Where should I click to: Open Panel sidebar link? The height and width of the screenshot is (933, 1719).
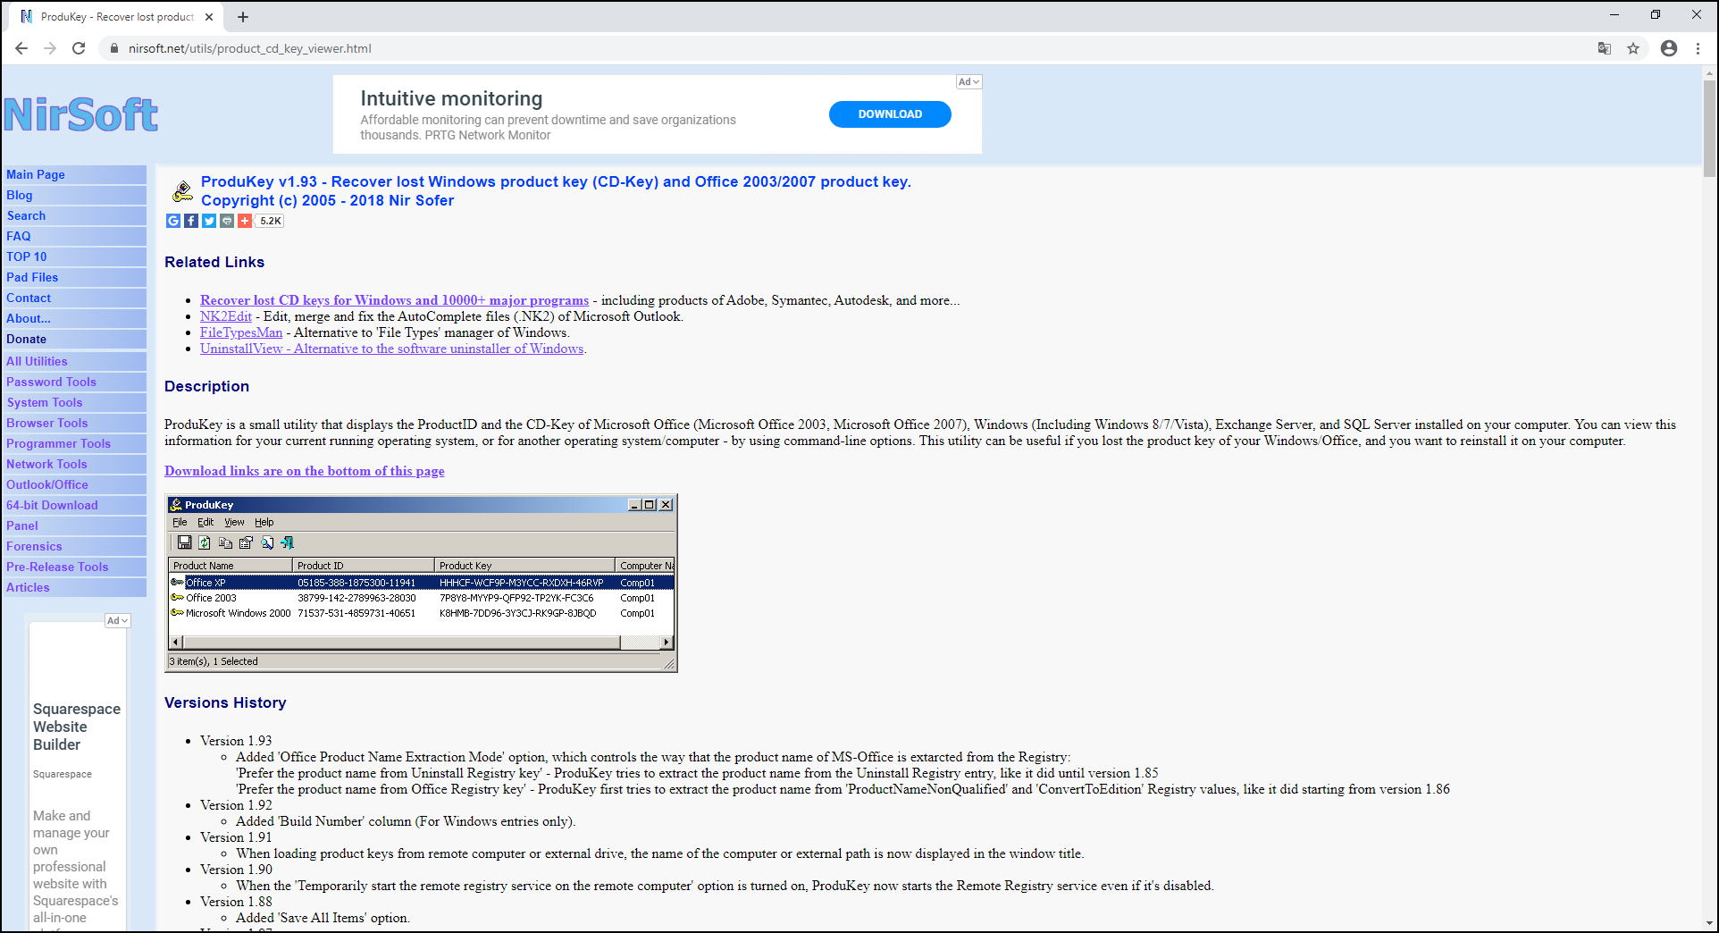point(74,525)
